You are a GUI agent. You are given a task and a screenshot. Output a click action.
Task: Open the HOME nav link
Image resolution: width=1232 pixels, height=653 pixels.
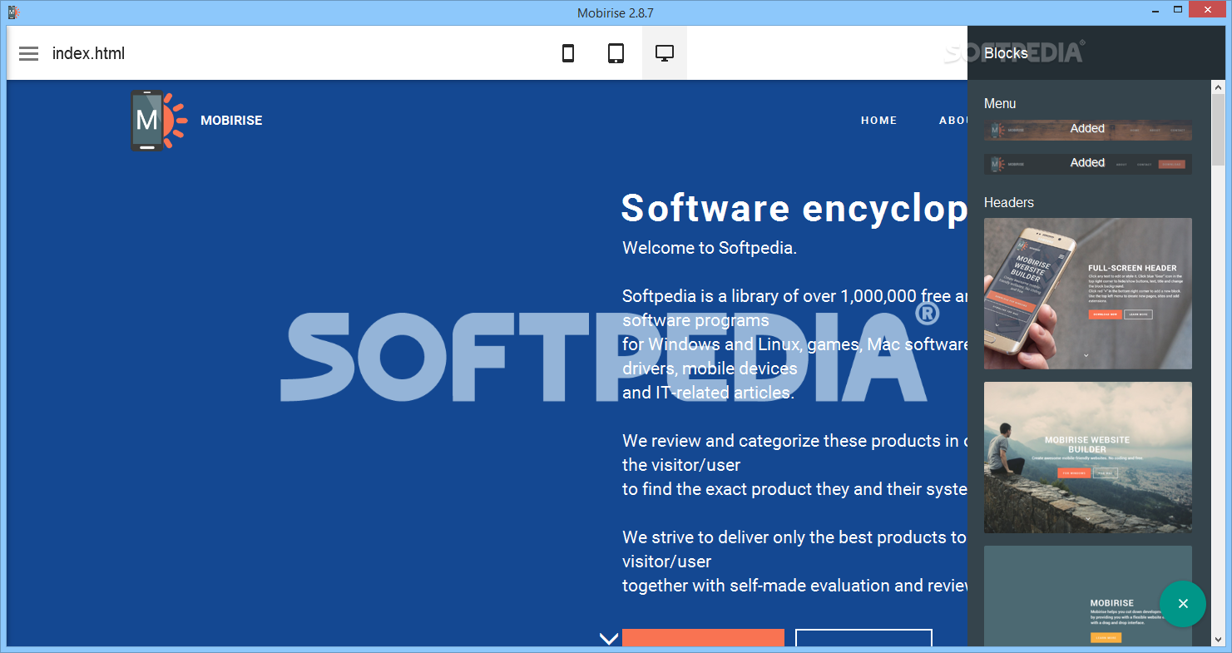coord(878,121)
